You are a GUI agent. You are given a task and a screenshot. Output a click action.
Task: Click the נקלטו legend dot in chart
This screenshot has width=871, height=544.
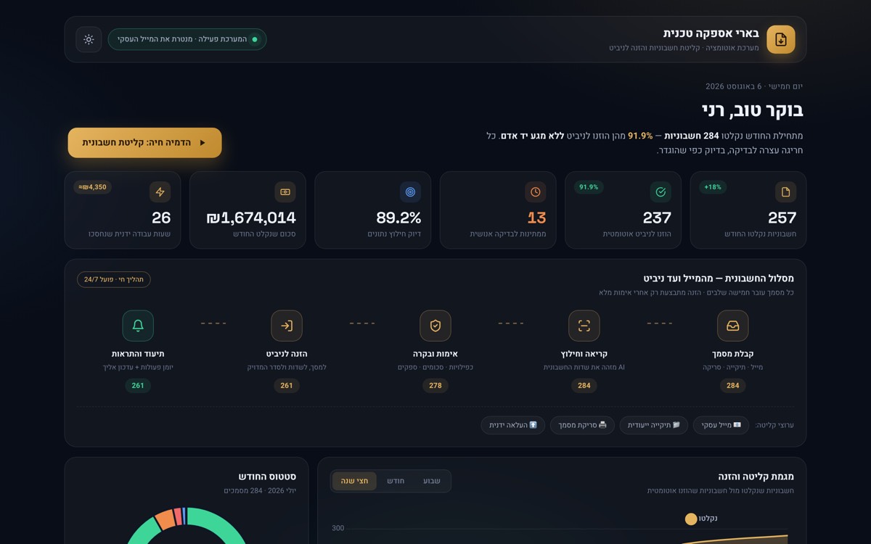[x=691, y=519]
